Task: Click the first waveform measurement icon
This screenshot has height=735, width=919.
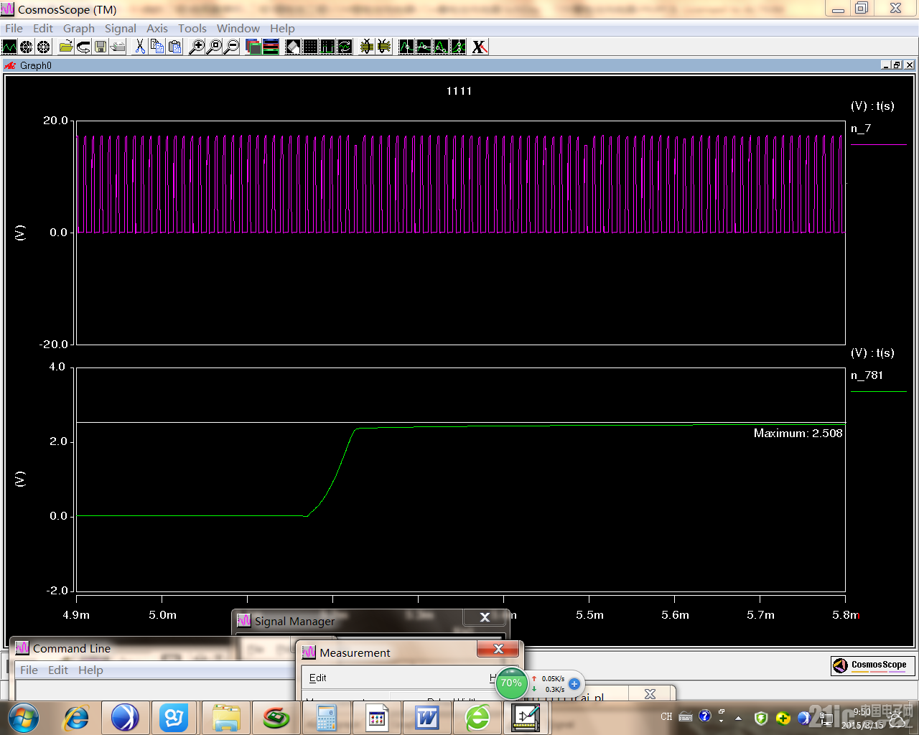Action: (x=406, y=47)
